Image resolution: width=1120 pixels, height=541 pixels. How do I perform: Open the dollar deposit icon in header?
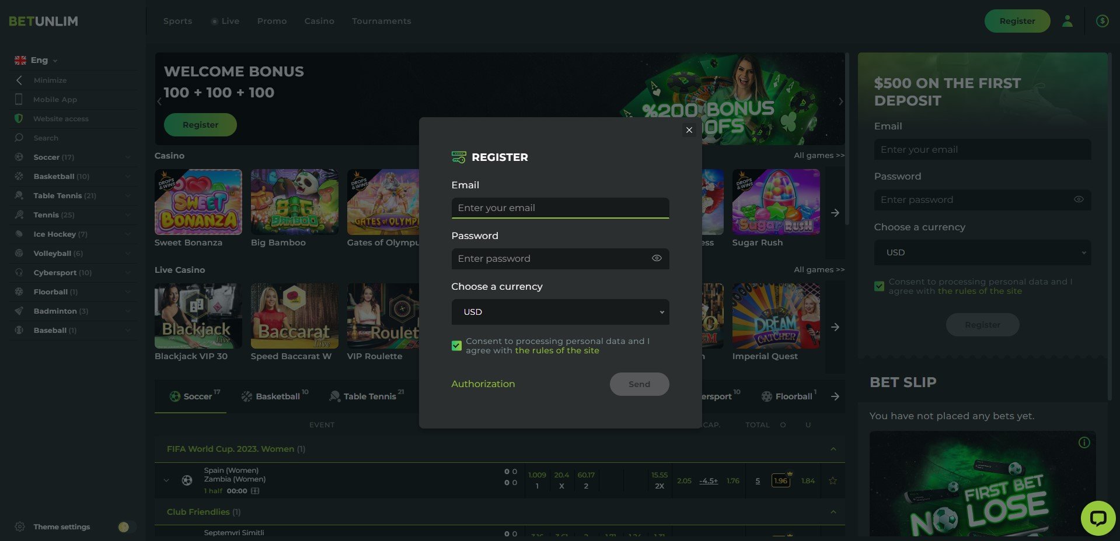pos(1102,21)
